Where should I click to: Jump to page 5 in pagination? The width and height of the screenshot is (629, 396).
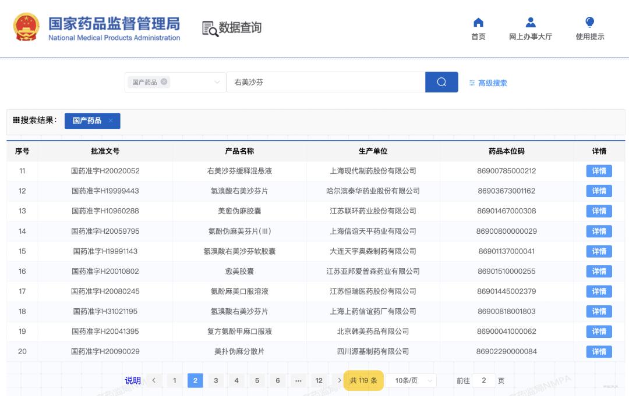coord(256,380)
